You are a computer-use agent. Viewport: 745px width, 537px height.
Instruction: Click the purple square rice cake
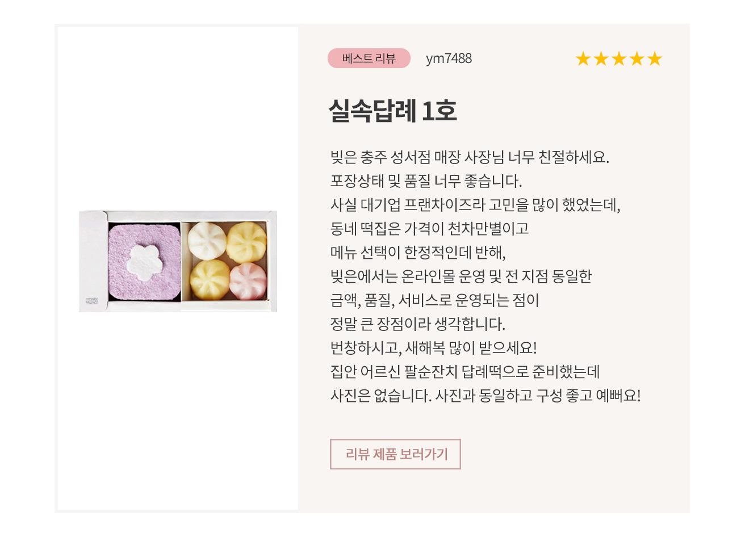(145, 261)
